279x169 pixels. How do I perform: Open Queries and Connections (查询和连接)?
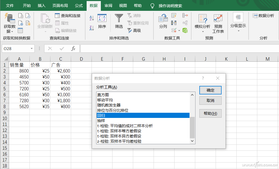68,16
